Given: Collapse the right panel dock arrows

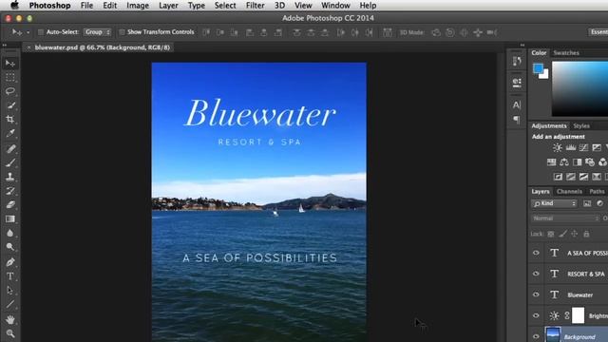Looking at the screenshot, I should tap(522, 45).
